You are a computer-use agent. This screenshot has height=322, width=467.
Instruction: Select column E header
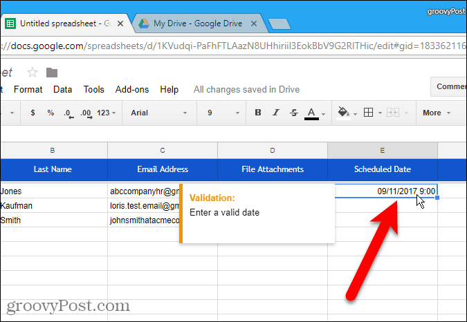(x=383, y=151)
